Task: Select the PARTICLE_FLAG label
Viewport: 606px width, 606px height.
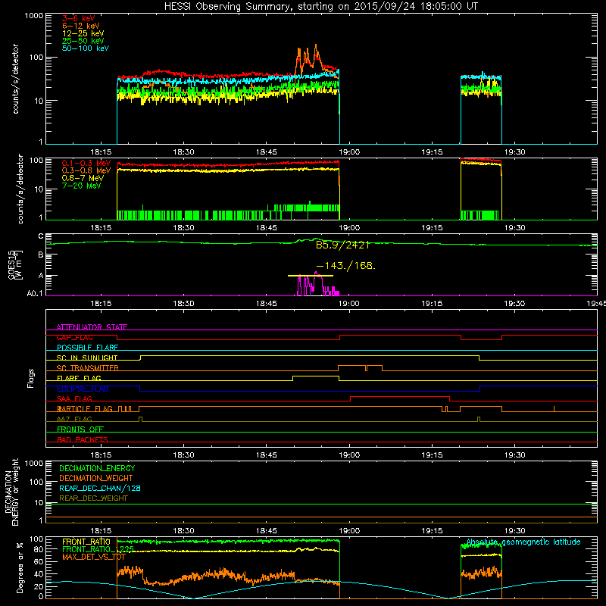Action: coord(85,409)
